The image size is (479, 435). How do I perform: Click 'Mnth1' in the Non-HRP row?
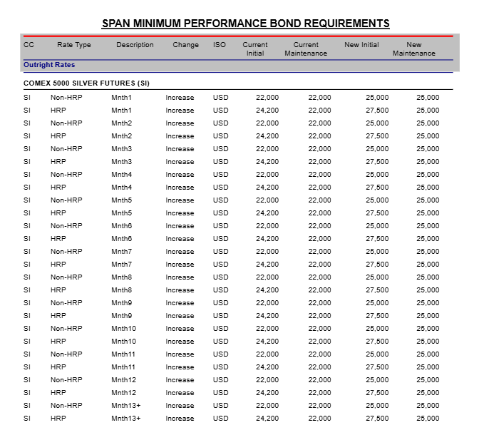pos(122,98)
